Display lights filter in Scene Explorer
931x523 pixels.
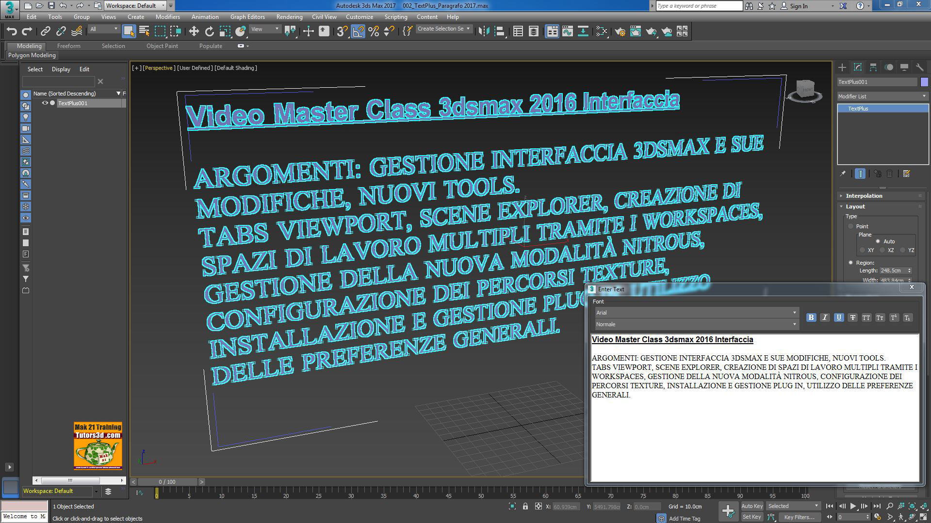[x=26, y=117]
